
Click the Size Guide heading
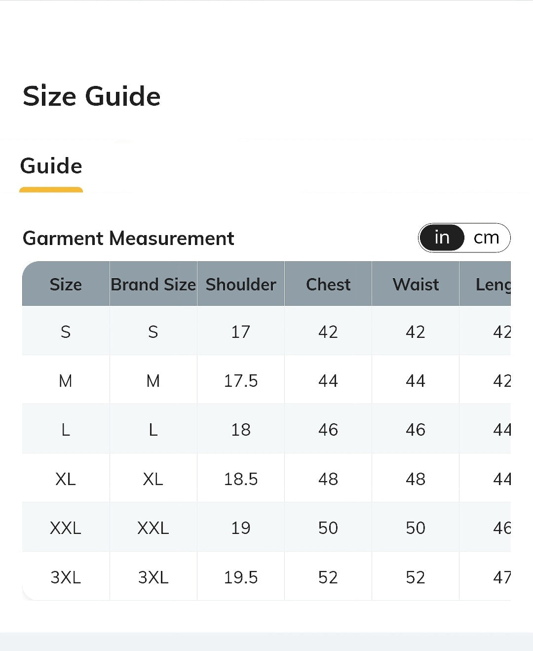[92, 96]
